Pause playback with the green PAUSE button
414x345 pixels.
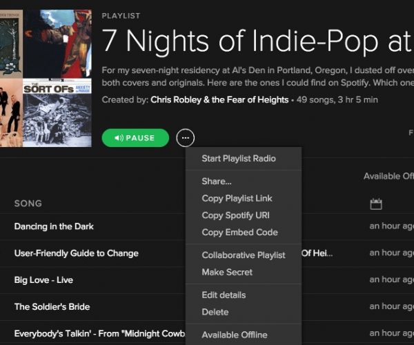pos(135,137)
